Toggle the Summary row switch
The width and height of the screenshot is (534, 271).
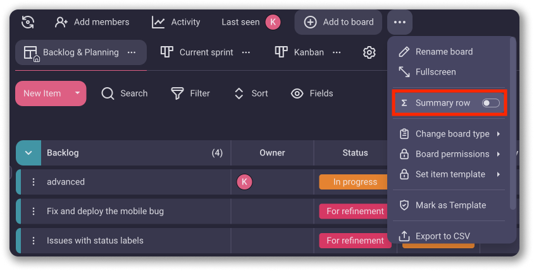[490, 103]
